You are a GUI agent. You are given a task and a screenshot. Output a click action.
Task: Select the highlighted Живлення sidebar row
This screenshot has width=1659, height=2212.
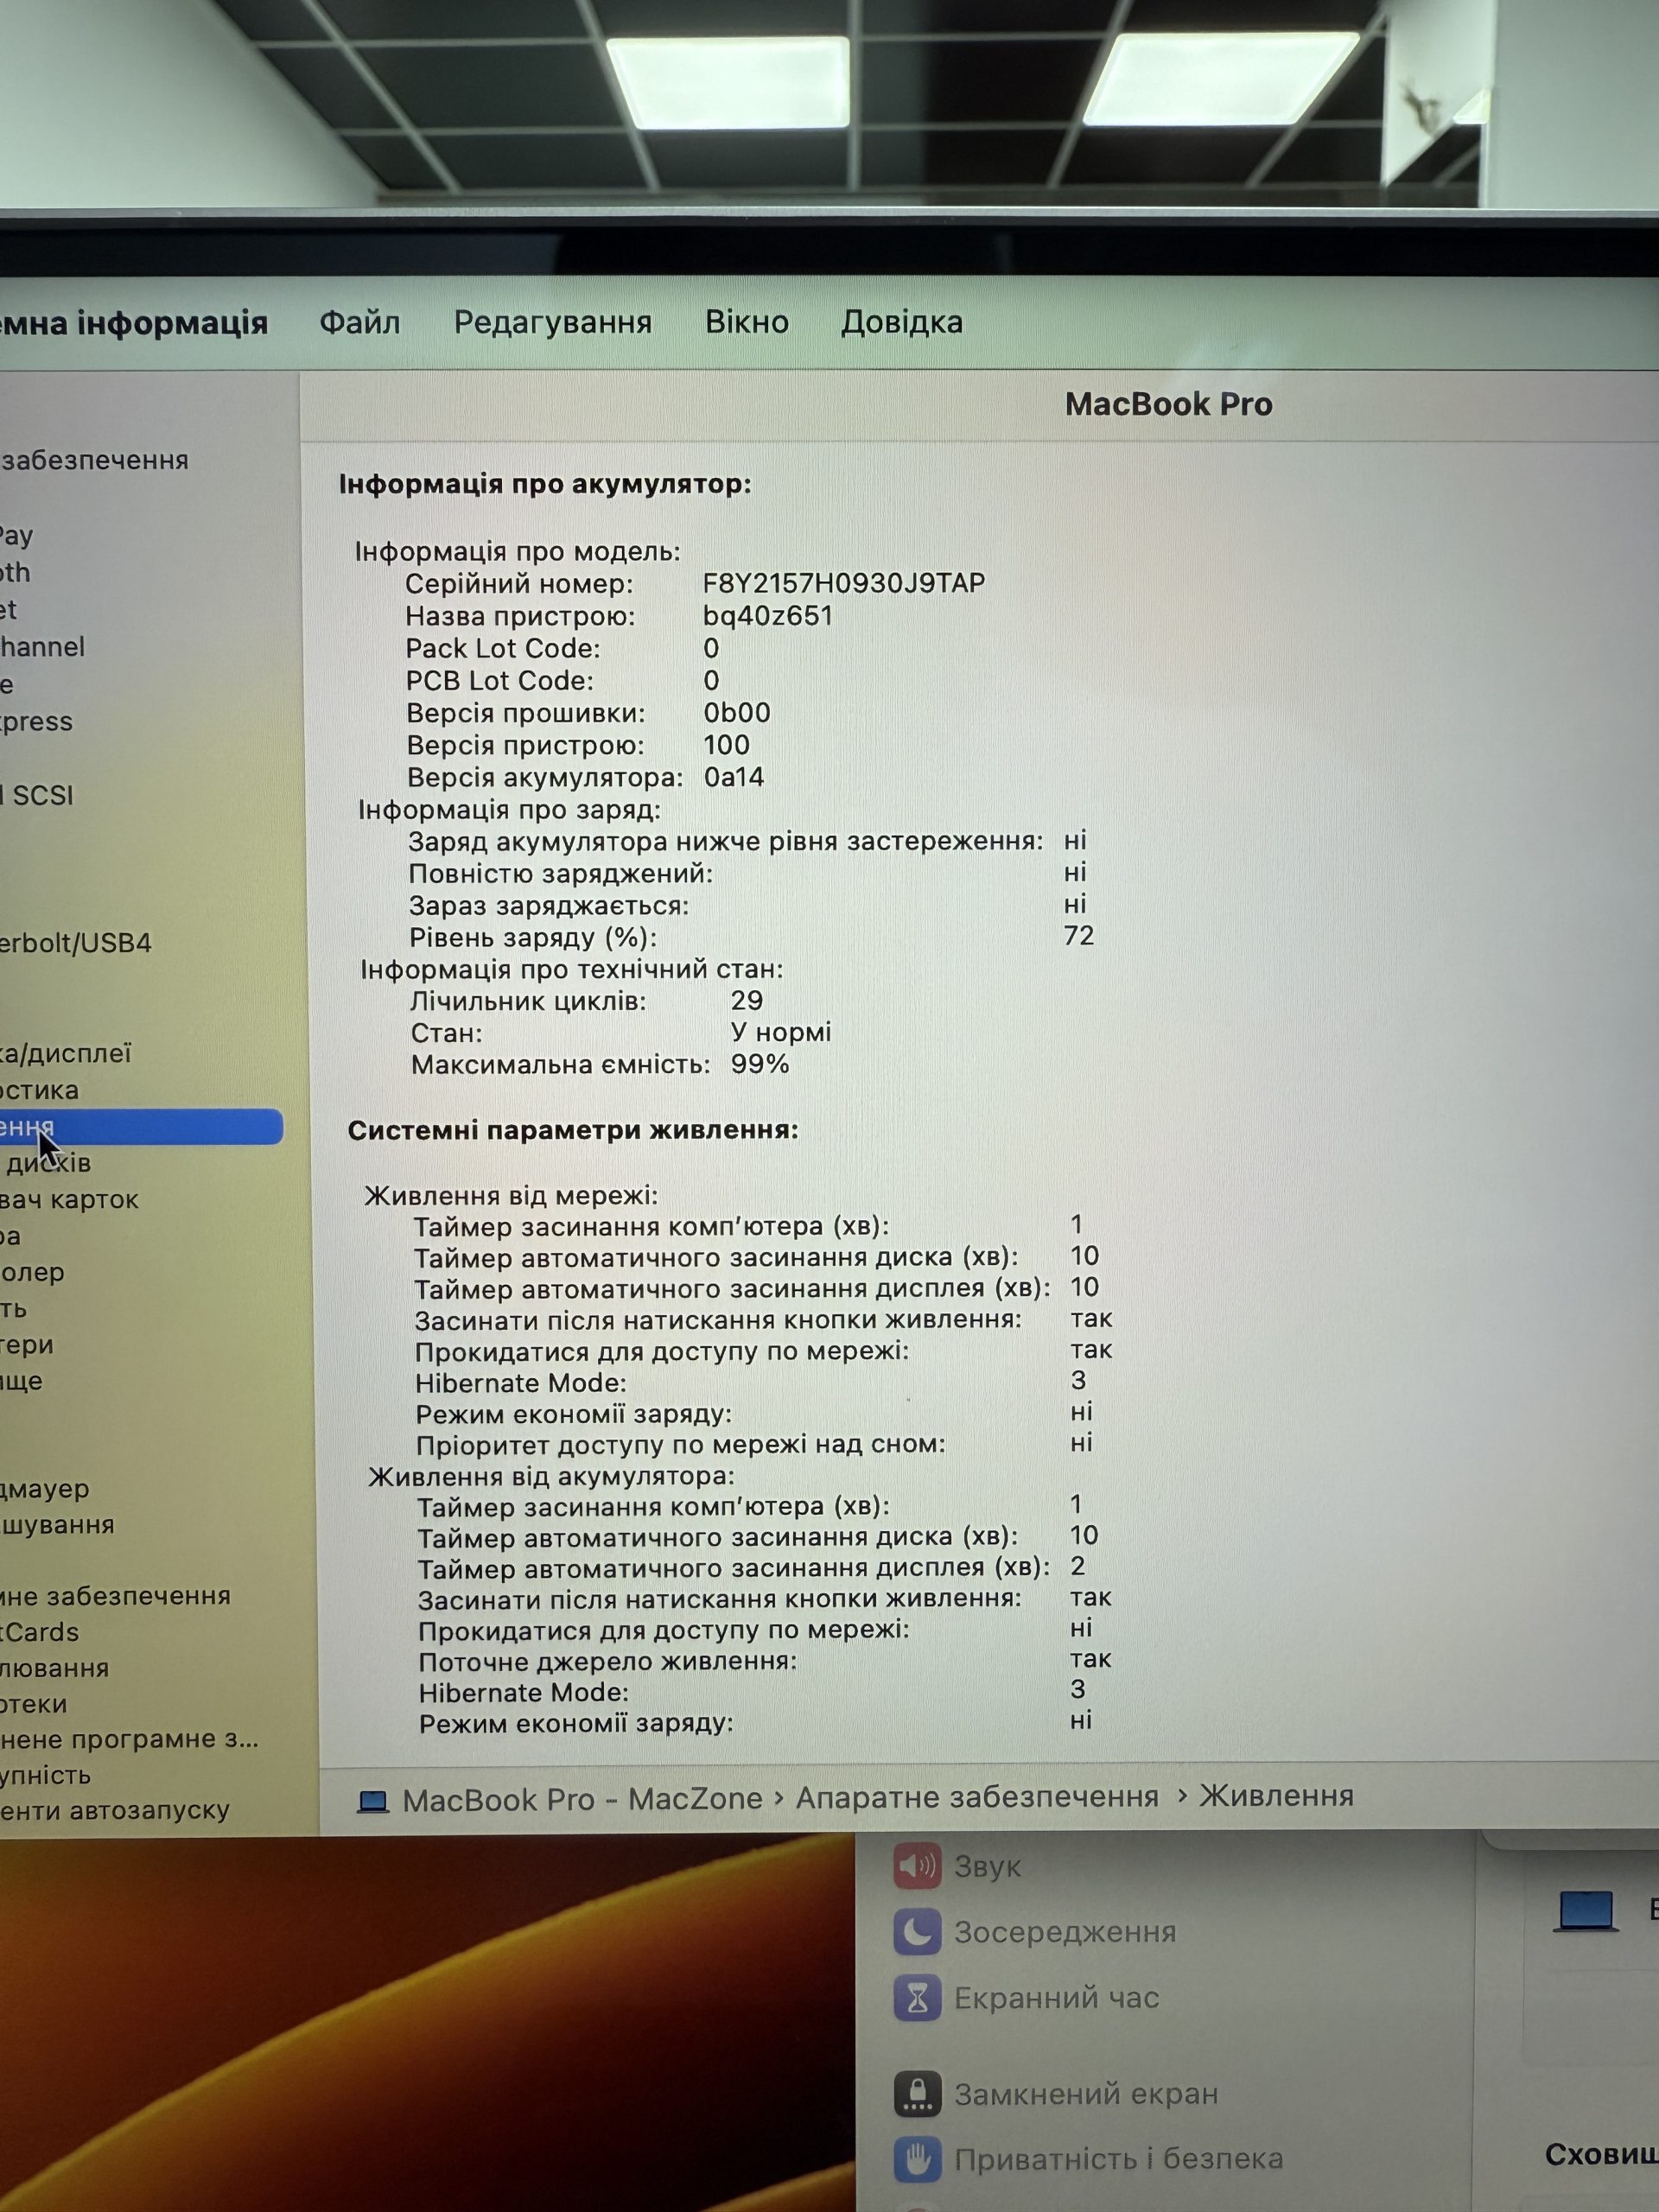(x=141, y=1127)
